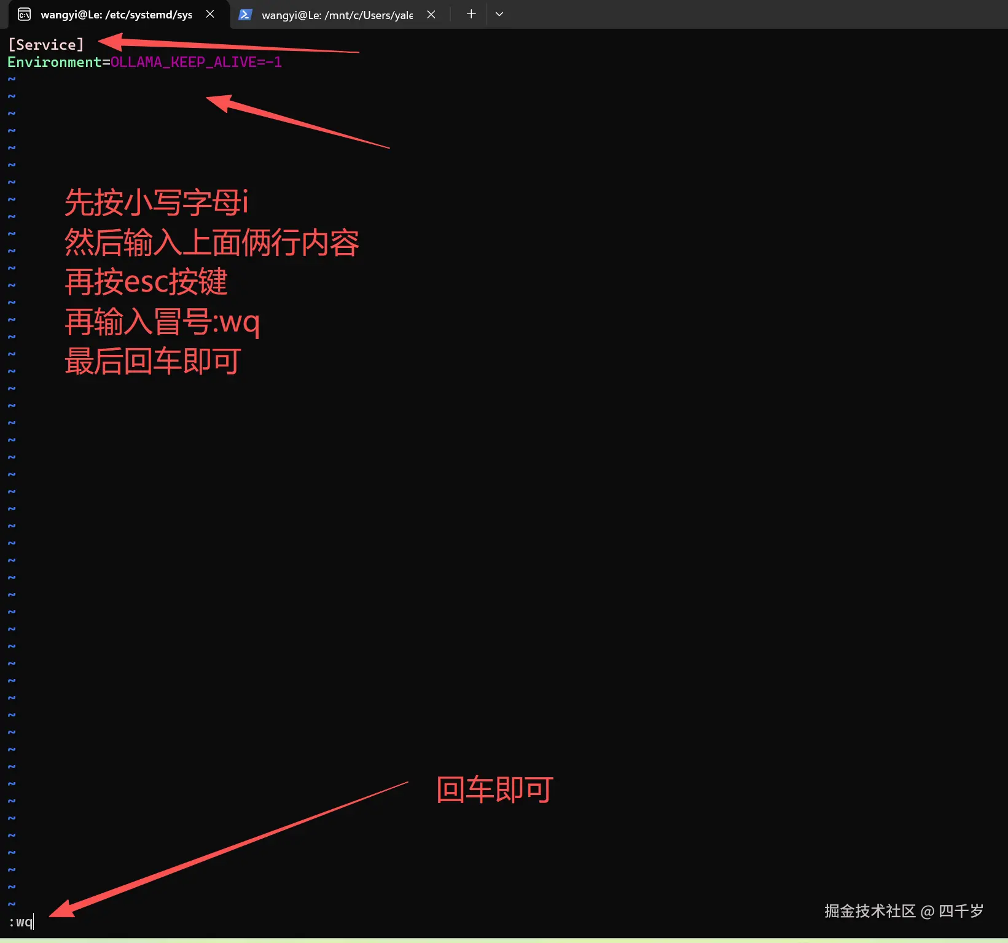Click the [Service] header line

click(46, 44)
